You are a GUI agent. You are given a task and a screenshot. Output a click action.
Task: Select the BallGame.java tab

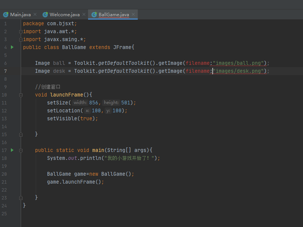tap(114, 14)
